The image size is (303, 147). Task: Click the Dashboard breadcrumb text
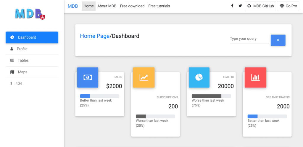(125, 36)
